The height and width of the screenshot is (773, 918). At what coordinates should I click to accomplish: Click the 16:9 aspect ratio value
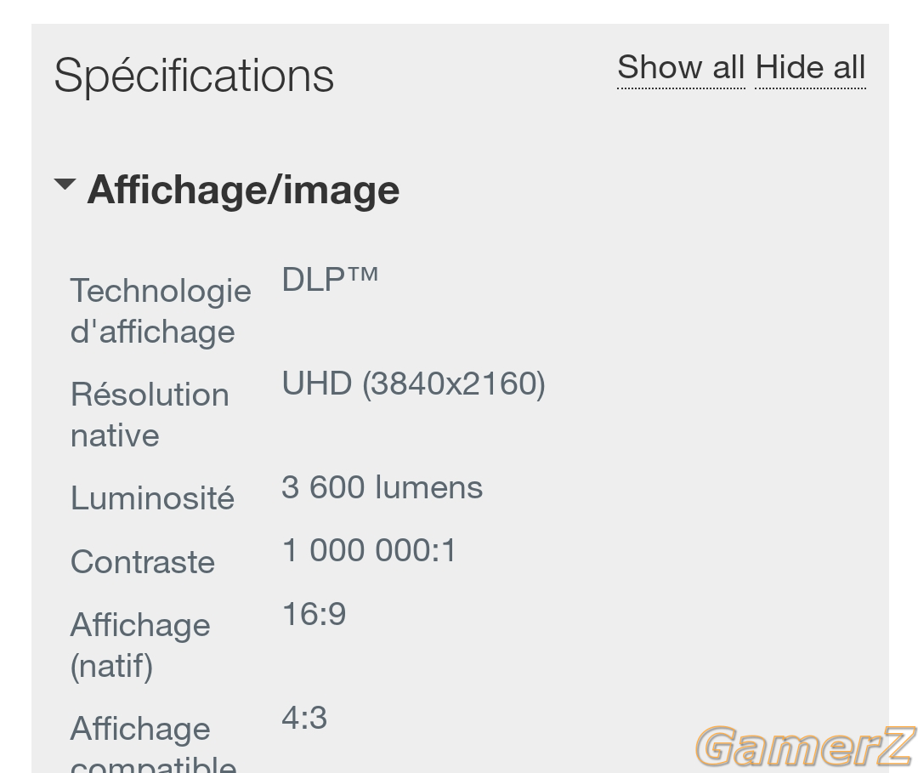pyautogui.click(x=314, y=614)
